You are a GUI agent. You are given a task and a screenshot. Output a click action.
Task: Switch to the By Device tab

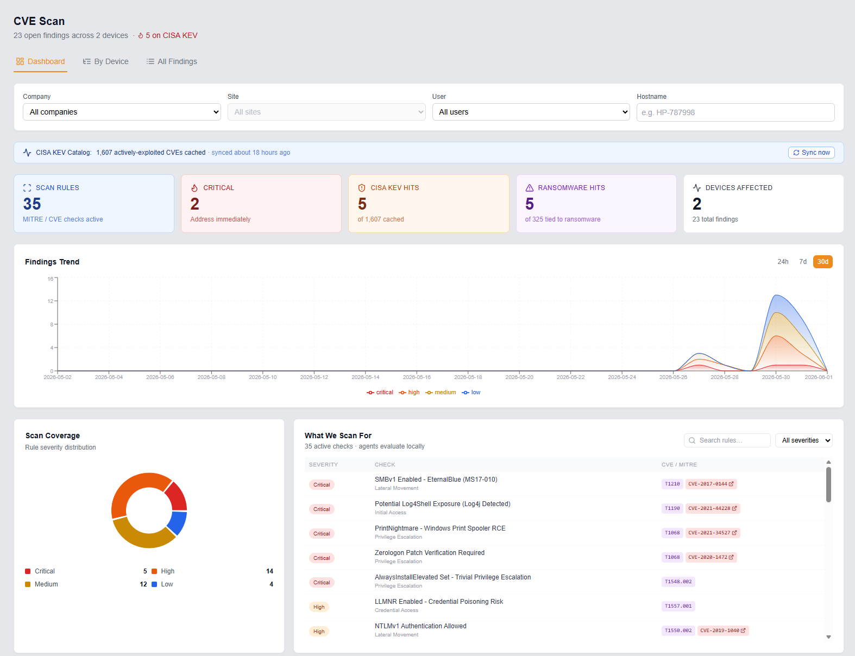tap(105, 61)
